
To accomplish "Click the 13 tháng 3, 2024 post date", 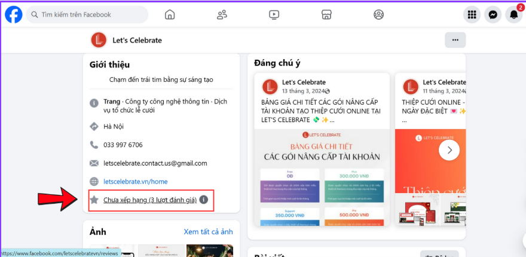I will point(304,91).
